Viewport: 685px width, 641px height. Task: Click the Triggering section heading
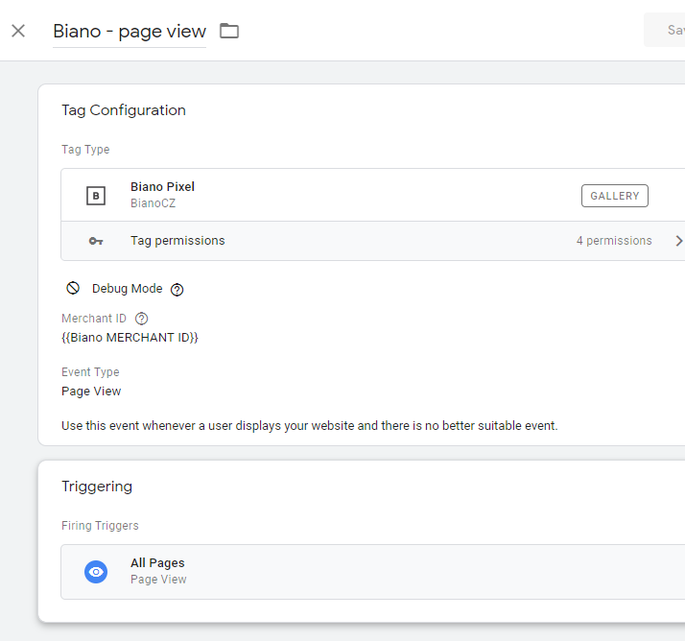pyautogui.click(x=97, y=487)
